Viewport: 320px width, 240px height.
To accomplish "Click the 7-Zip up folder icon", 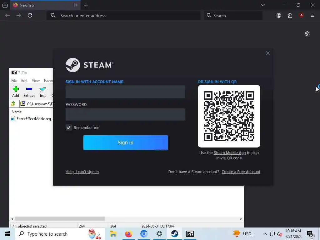I will click(13, 104).
